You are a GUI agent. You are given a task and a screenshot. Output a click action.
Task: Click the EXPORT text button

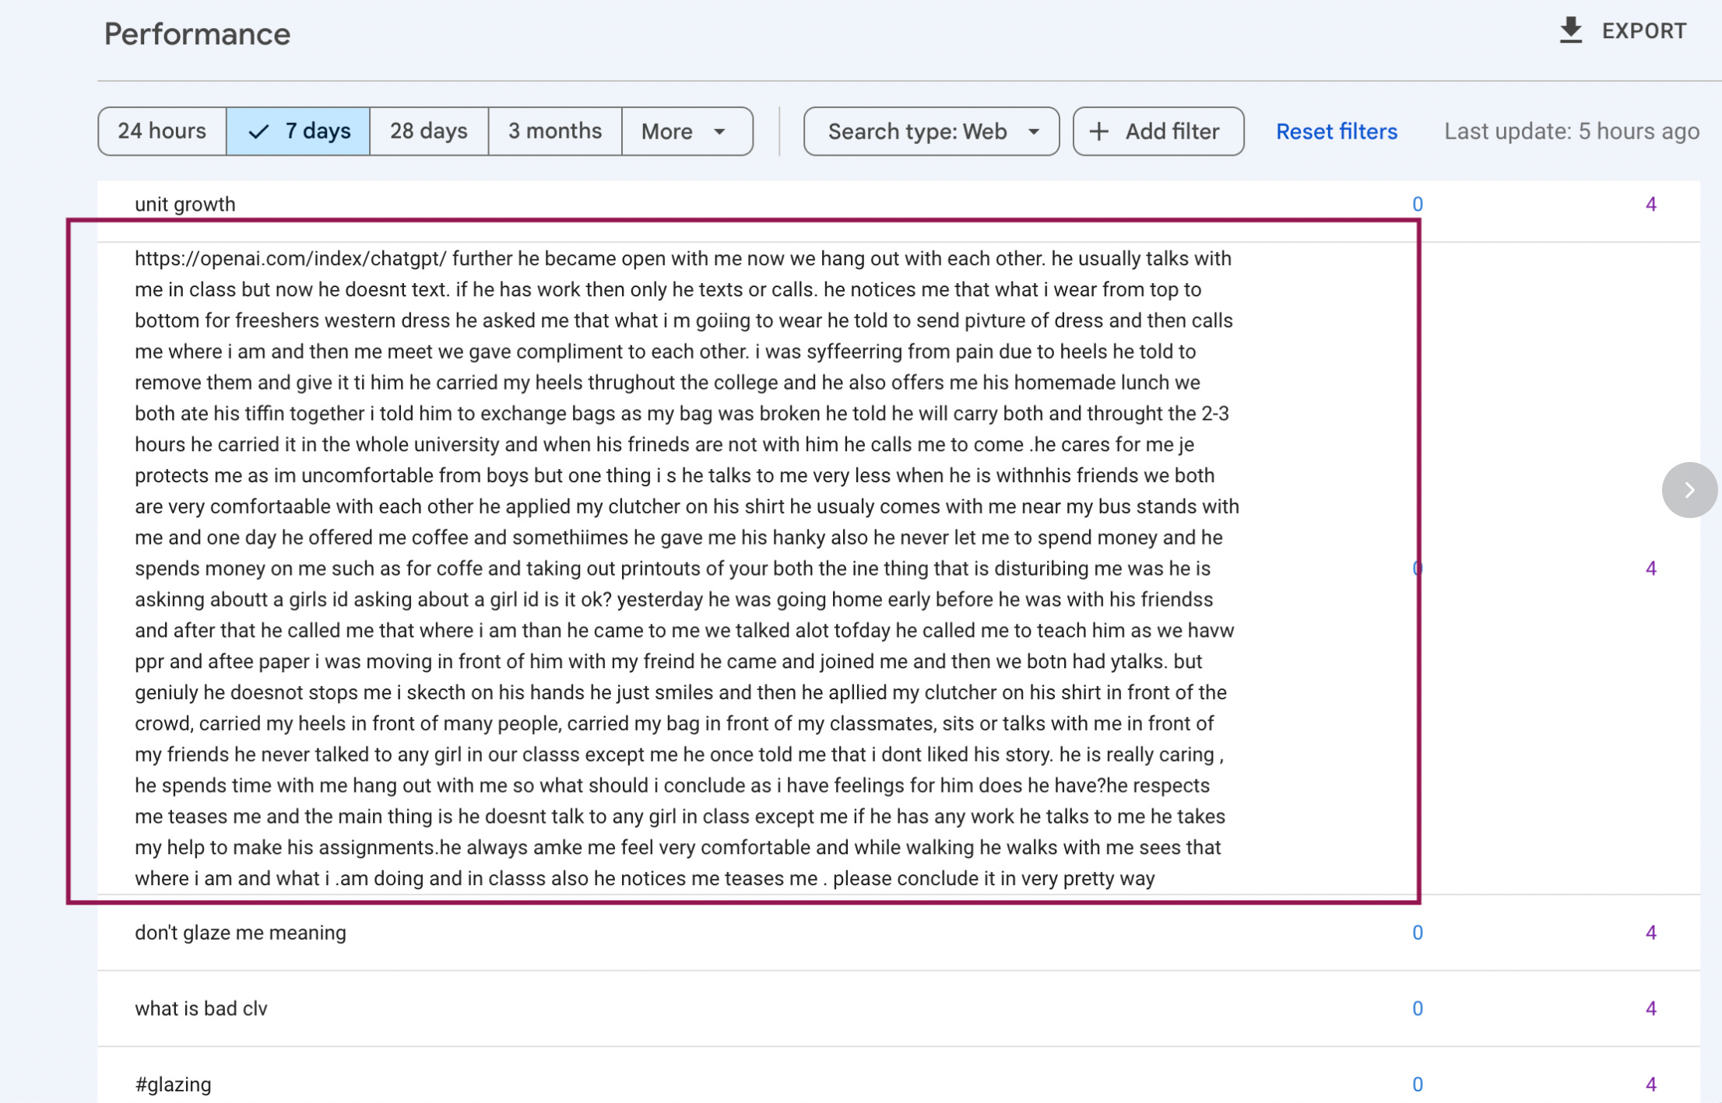pyautogui.click(x=1643, y=31)
